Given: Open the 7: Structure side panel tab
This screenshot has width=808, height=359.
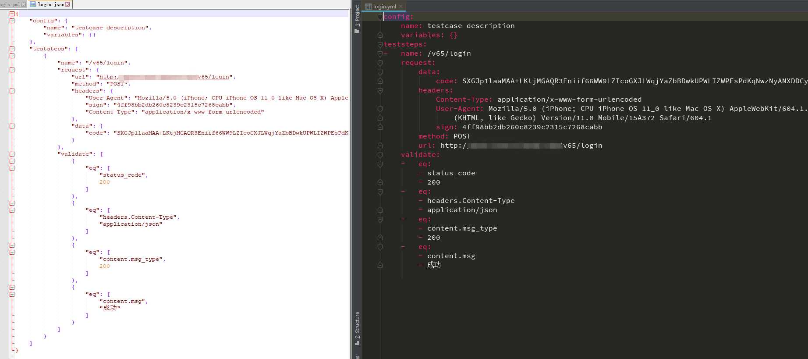Looking at the screenshot, I should tap(357, 325).
